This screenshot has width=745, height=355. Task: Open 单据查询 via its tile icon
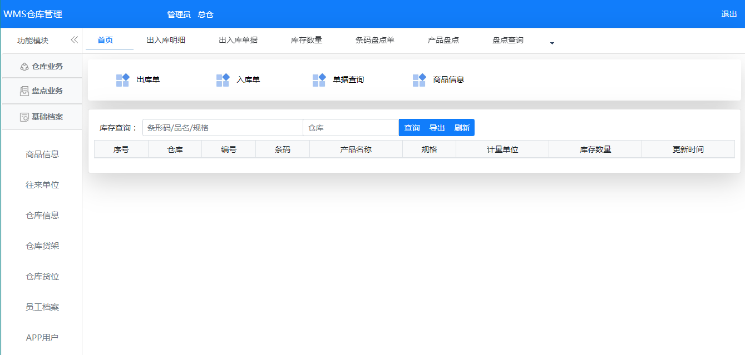click(319, 80)
